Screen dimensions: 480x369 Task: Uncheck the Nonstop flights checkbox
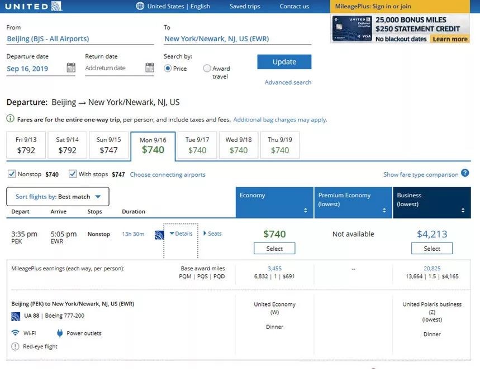coord(12,174)
